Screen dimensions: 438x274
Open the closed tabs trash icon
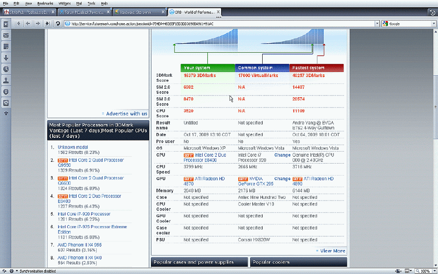coord(432,12)
